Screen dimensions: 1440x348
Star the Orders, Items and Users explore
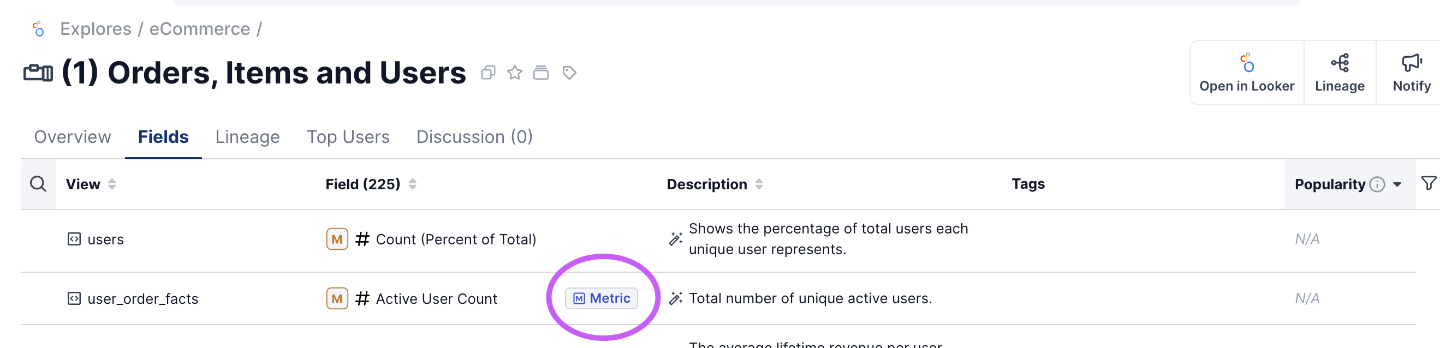[514, 73]
